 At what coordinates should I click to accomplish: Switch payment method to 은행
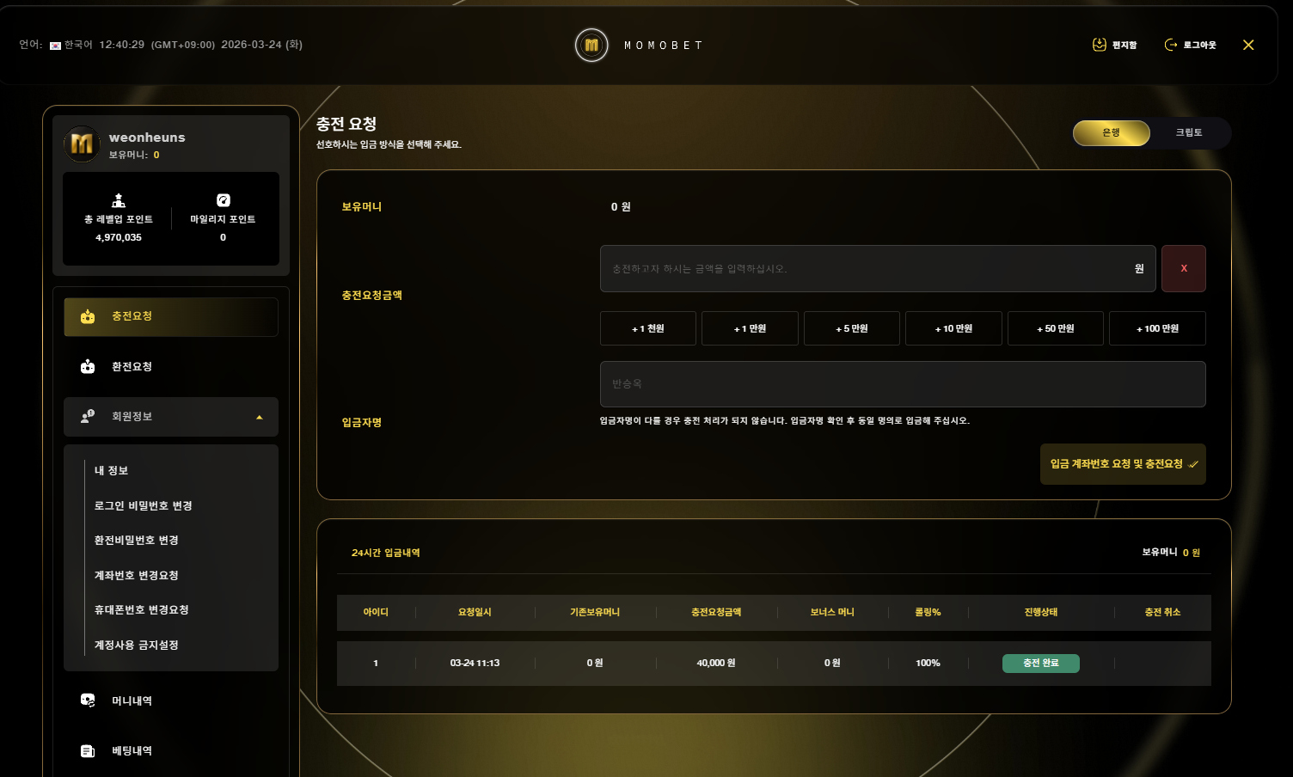(x=1112, y=133)
